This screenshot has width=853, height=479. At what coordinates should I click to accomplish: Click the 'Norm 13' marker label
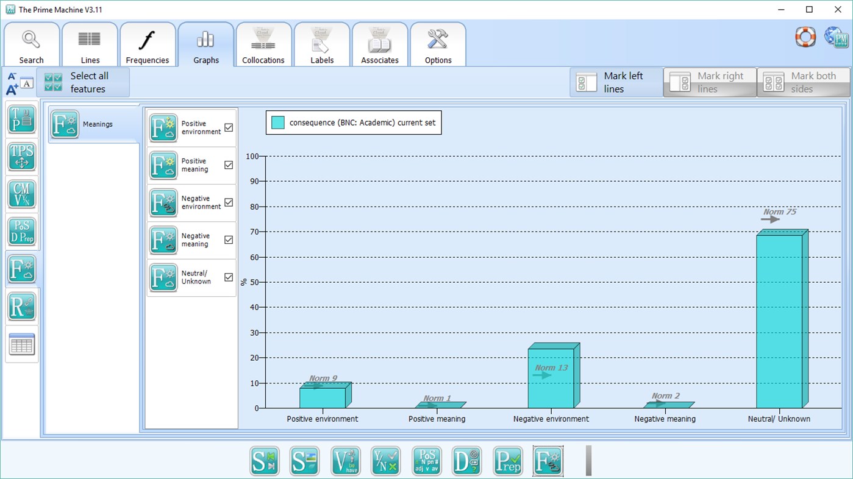(x=551, y=368)
